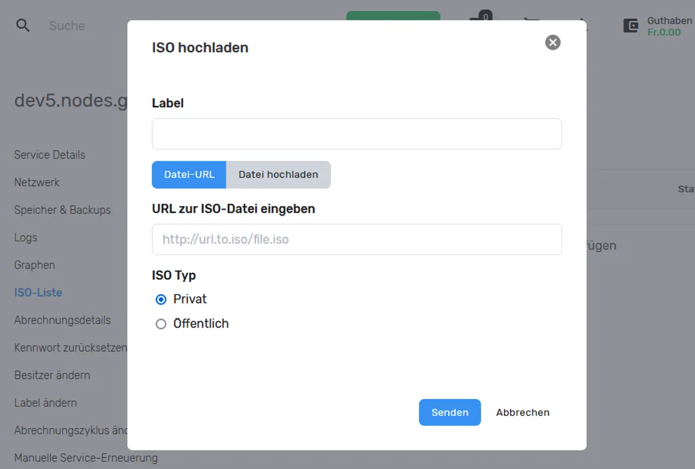
Task: Open Service Details in sidebar
Action: pos(50,154)
